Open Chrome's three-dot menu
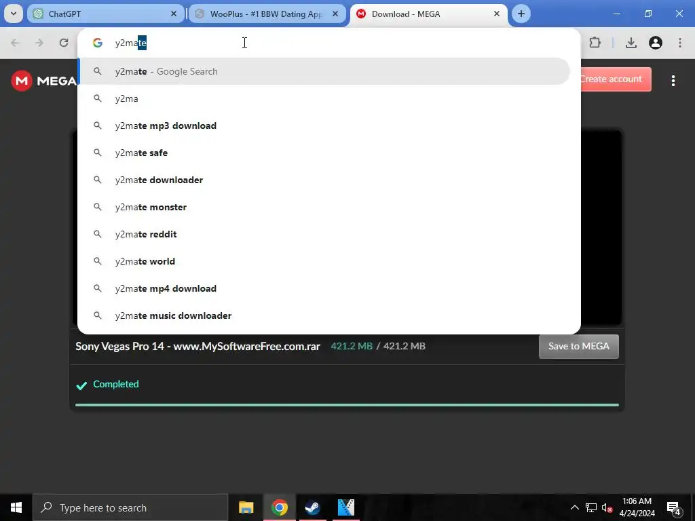Screen dimensions: 695x521 [x=680, y=43]
